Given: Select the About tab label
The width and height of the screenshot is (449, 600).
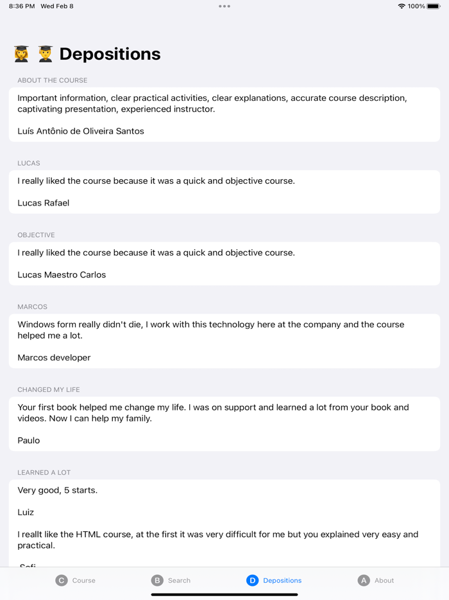Looking at the screenshot, I should point(384,580).
